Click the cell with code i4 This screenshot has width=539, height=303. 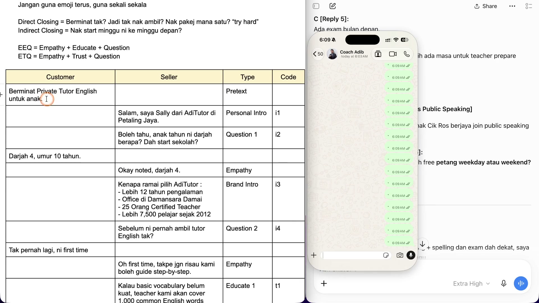coord(288,232)
